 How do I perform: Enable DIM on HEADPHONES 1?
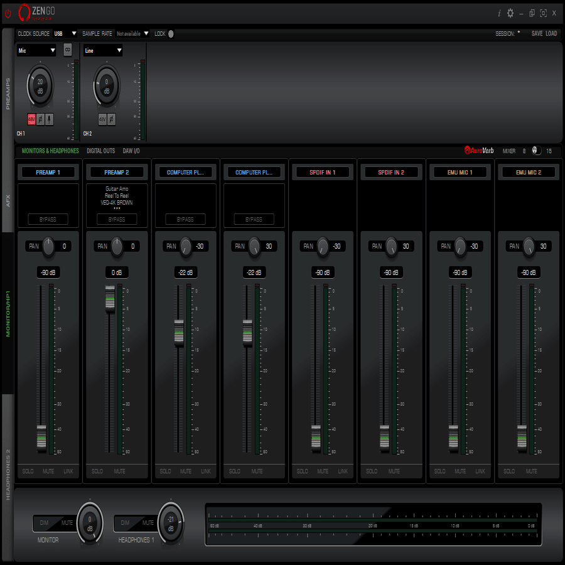(126, 522)
